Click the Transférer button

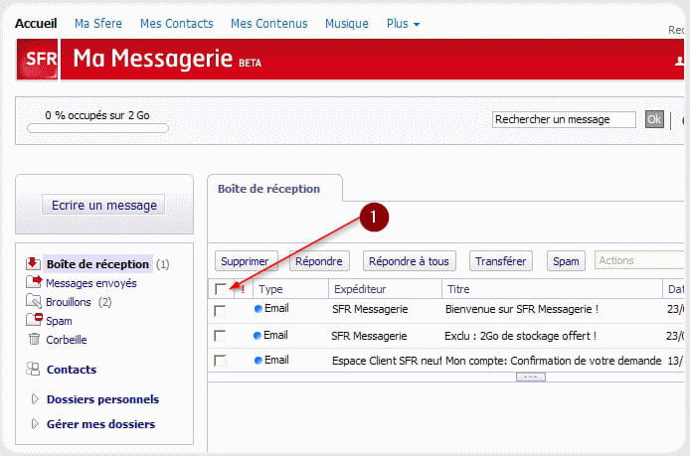pos(501,261)
